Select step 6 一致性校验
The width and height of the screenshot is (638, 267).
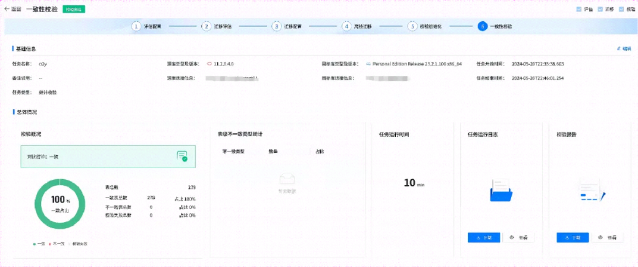click(495, 26)
